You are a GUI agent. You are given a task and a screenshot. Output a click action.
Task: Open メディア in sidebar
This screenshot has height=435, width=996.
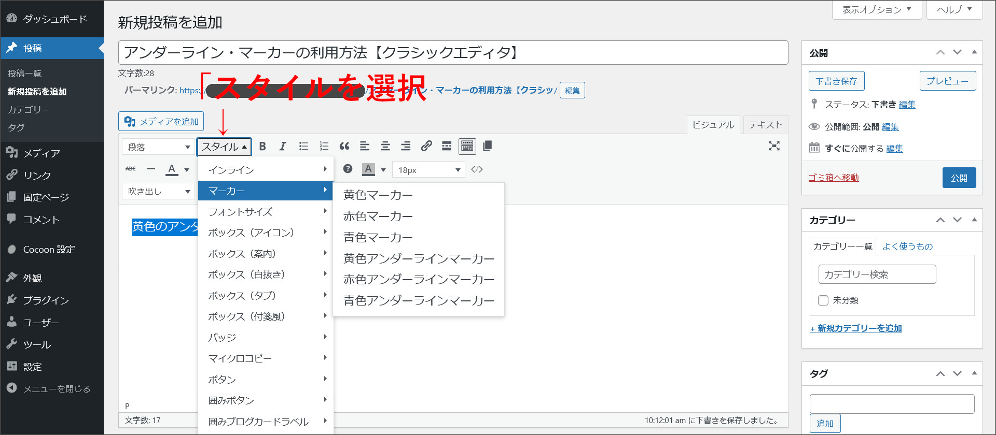52,153
